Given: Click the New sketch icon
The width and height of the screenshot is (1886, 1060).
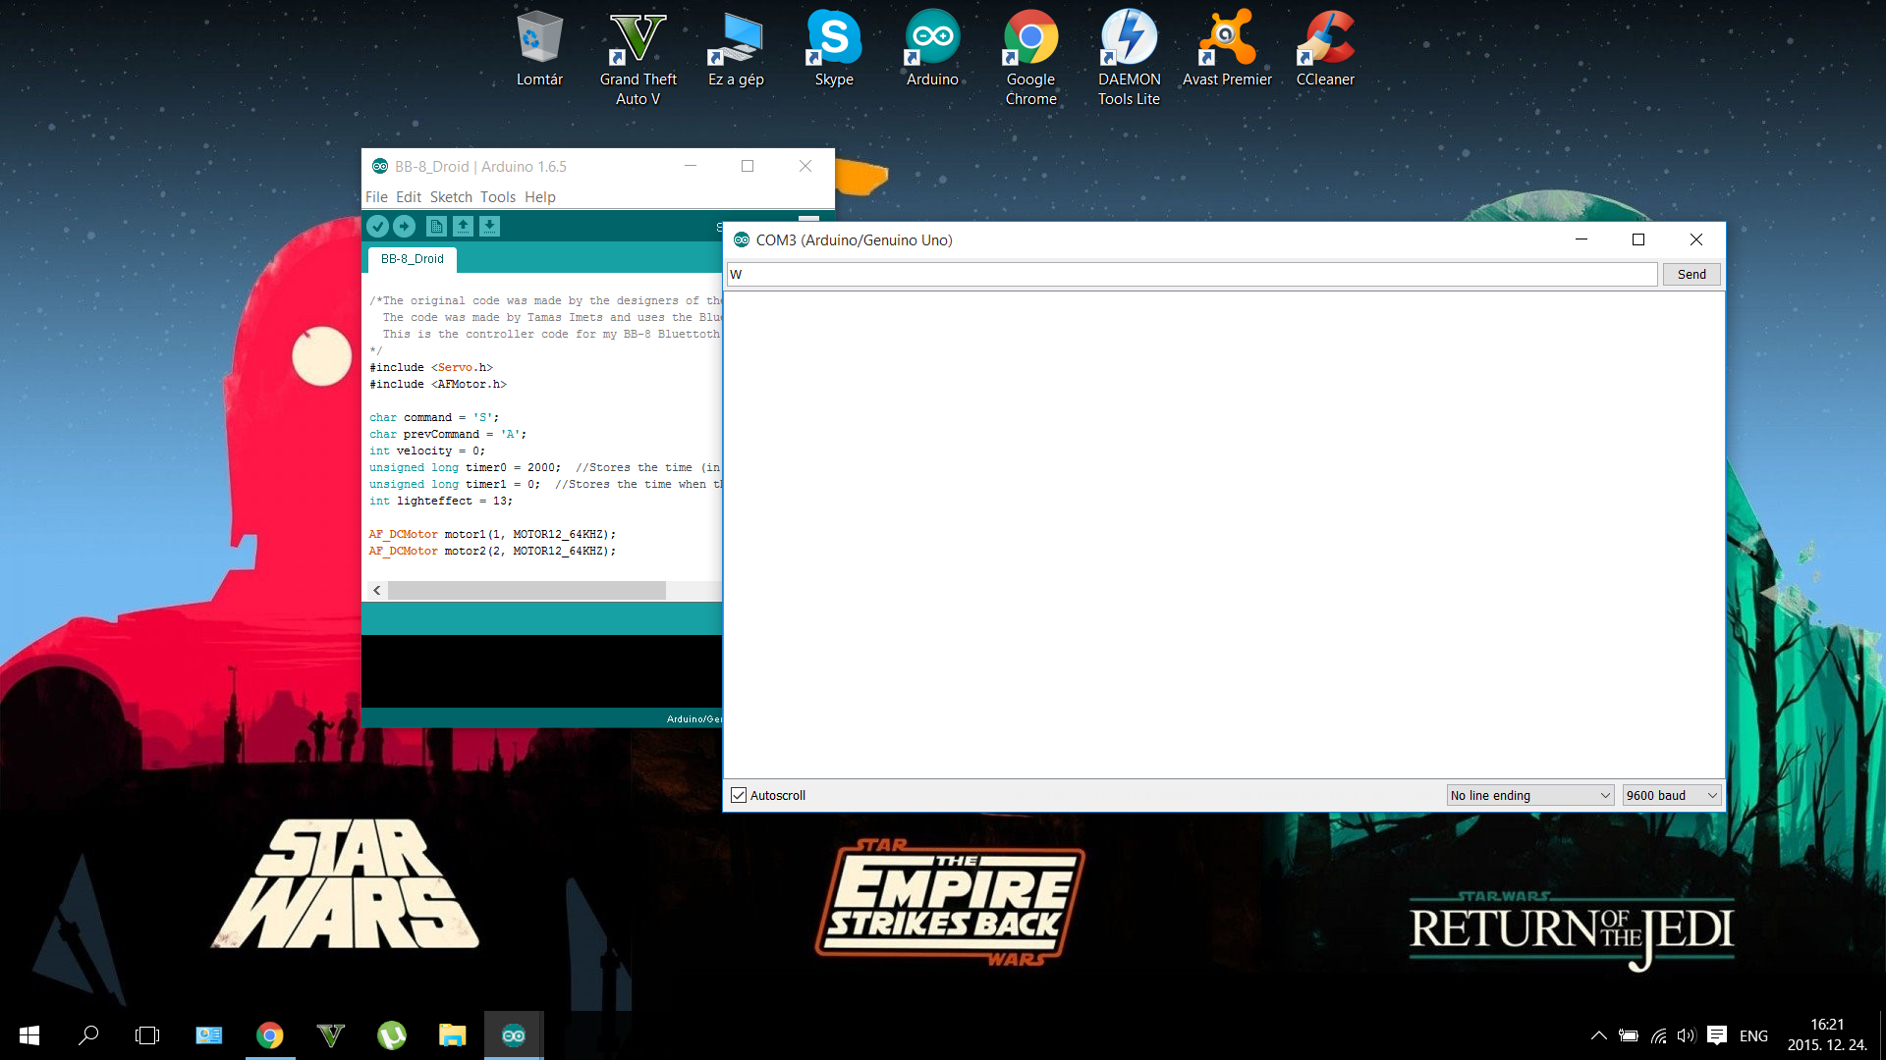Looking at the screenshot, I should [x=436, y=227].
